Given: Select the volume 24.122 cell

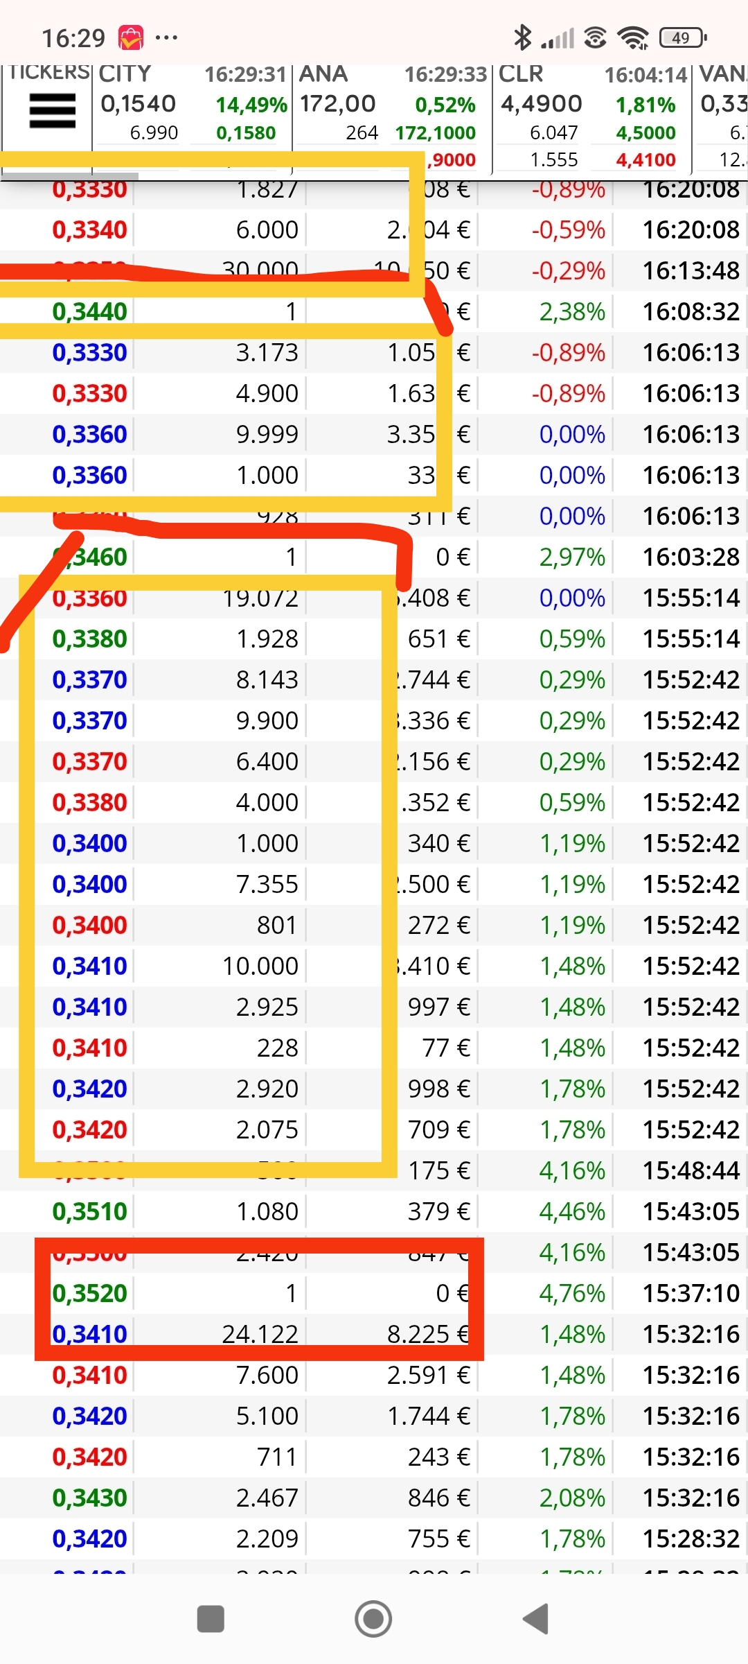Looking at the screenshot, I should (260, 1335).
